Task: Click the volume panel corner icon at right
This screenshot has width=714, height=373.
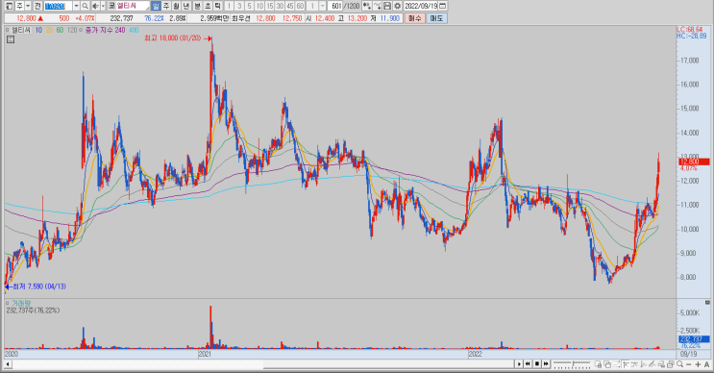Action: pos(707,303)
